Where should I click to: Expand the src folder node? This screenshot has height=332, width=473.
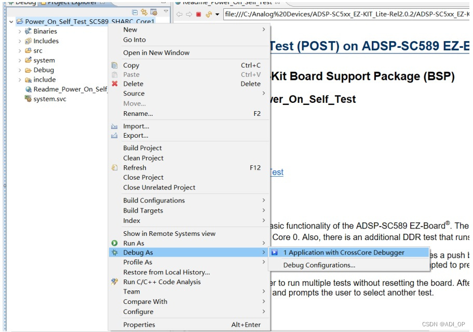coord(20,51)
